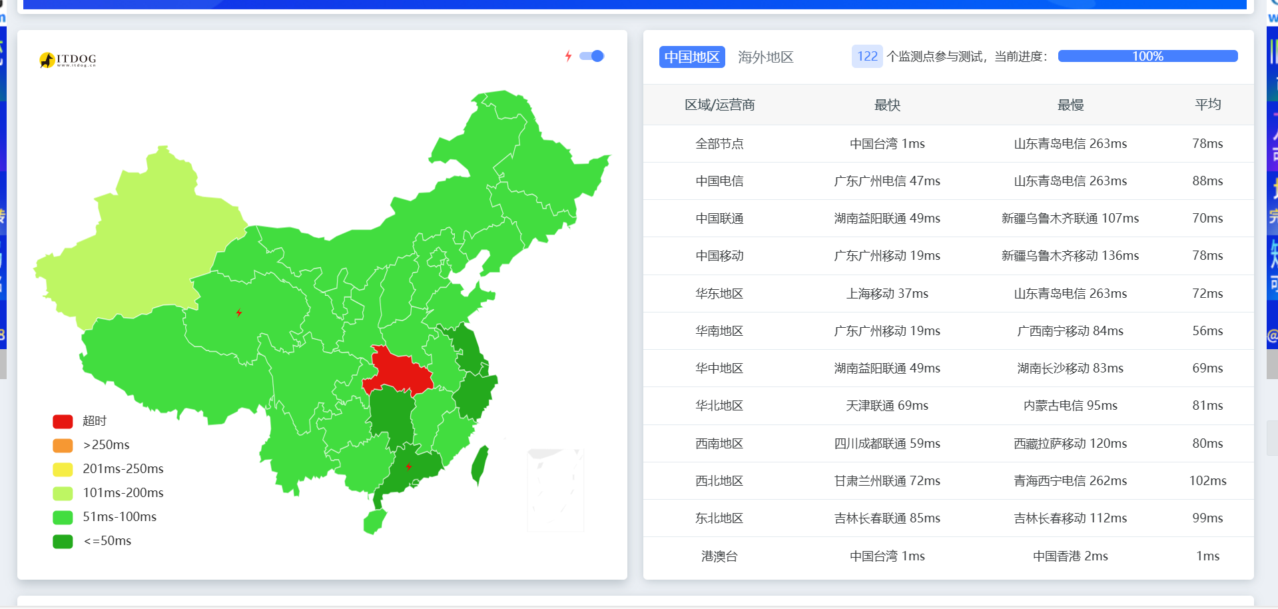This screenshot has width=1278, height=609.
Task: Click the ITDOG logo
Action: [x=67, y=59]
